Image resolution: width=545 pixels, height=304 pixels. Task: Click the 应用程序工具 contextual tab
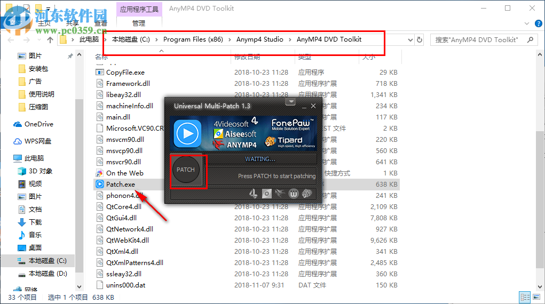(139, 9)
